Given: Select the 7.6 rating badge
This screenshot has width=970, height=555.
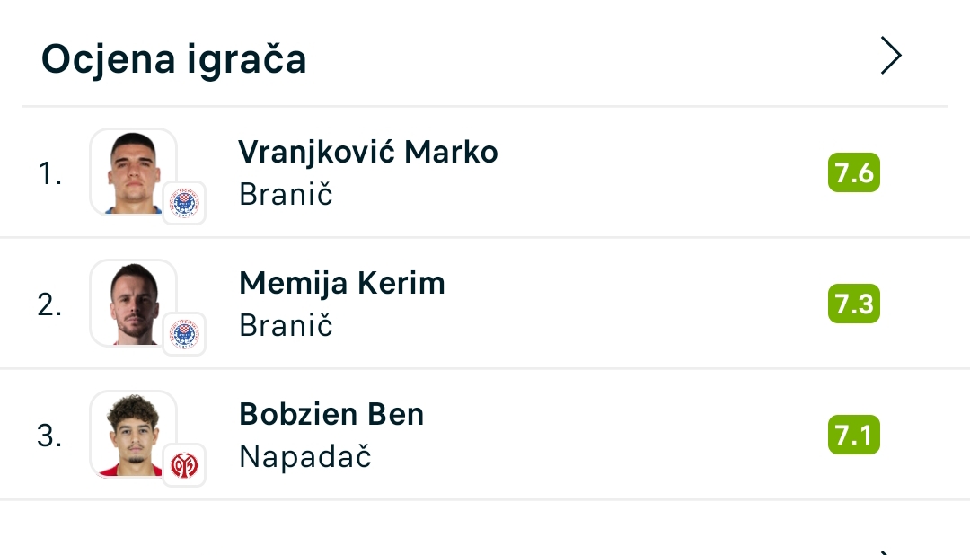Looking at the screenshot, I should click(x=853, y=172).
